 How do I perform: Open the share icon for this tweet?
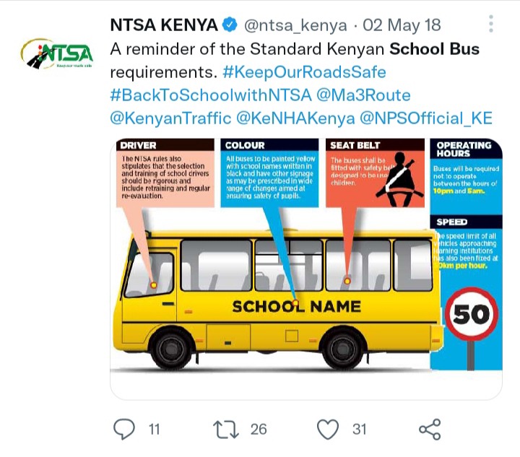pos(430,429)
